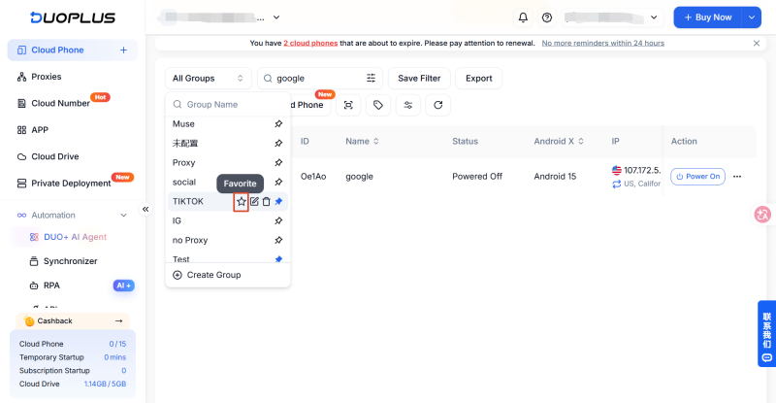Viewport: 776px width, 403px height.
Task: Unpin the TIKTOK group
Action: pos(278,201)
